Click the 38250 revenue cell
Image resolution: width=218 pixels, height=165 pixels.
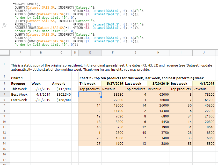[x=113, y=94]
